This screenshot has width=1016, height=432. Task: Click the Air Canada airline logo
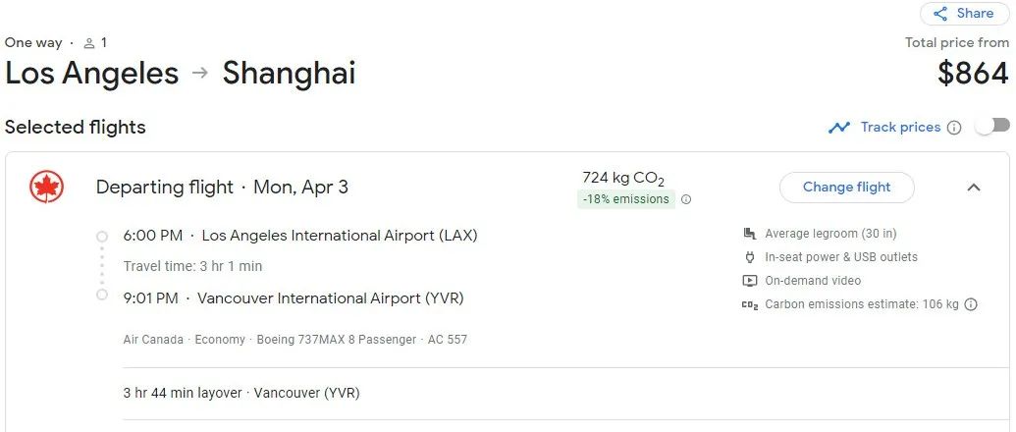(47, 187)
